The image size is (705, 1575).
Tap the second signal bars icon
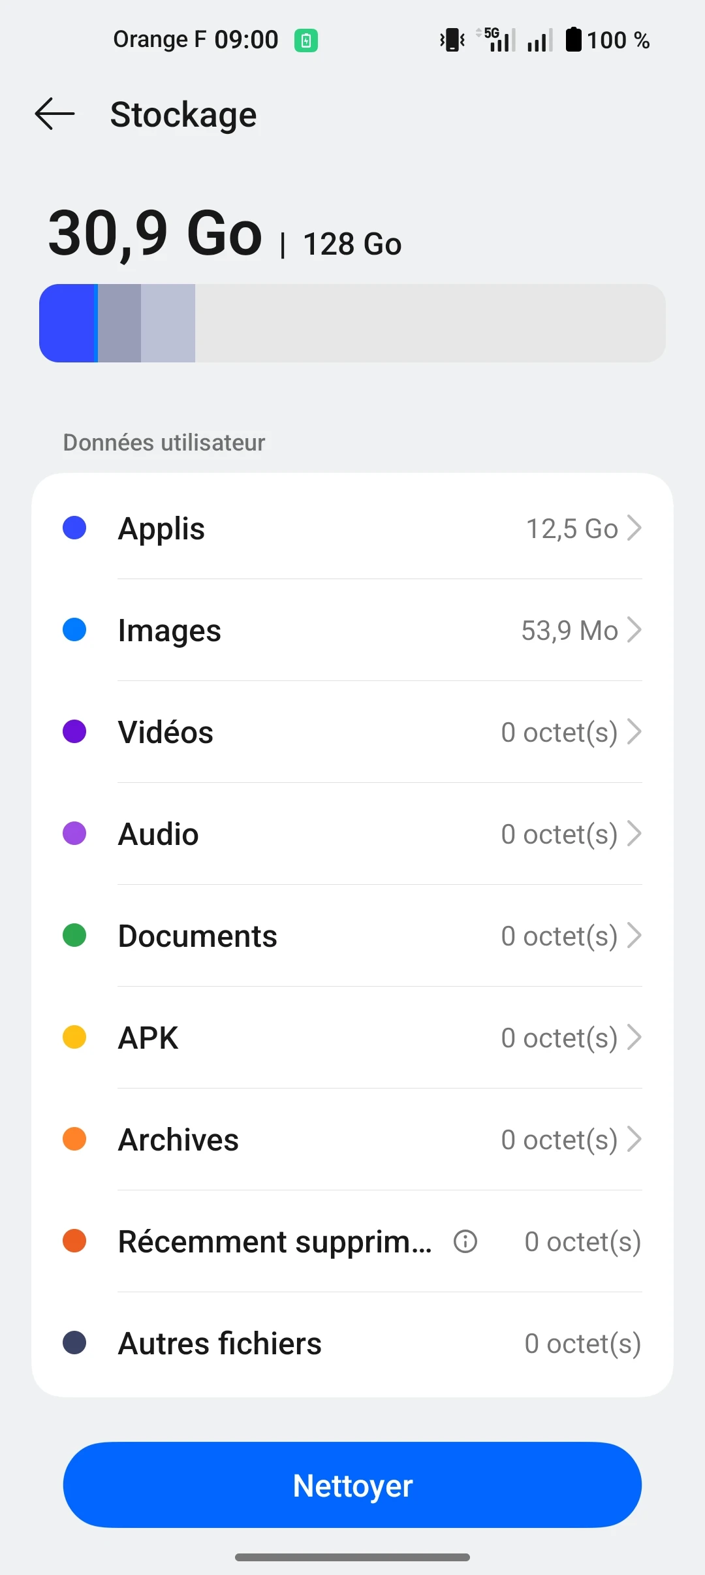[x=540, y=40]
